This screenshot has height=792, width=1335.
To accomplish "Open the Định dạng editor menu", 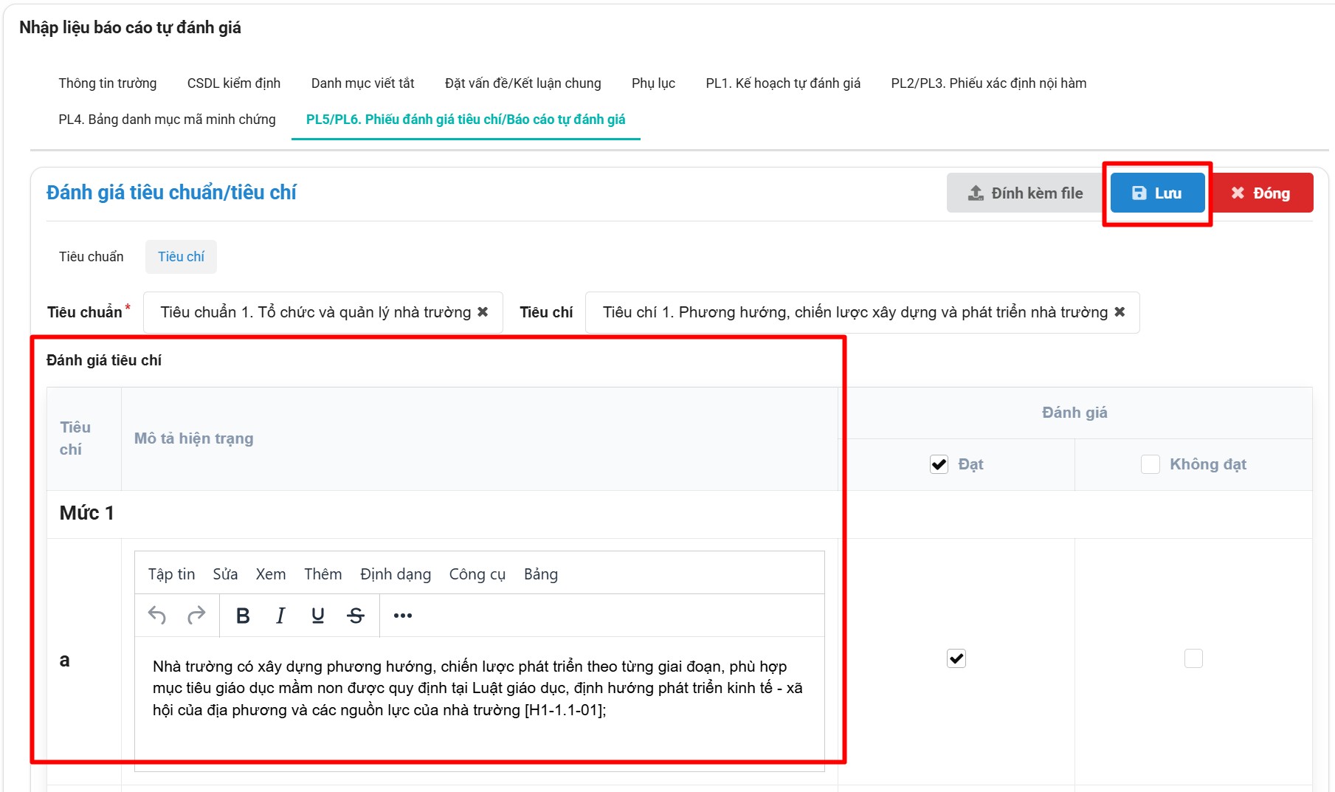I will [396, 574].
